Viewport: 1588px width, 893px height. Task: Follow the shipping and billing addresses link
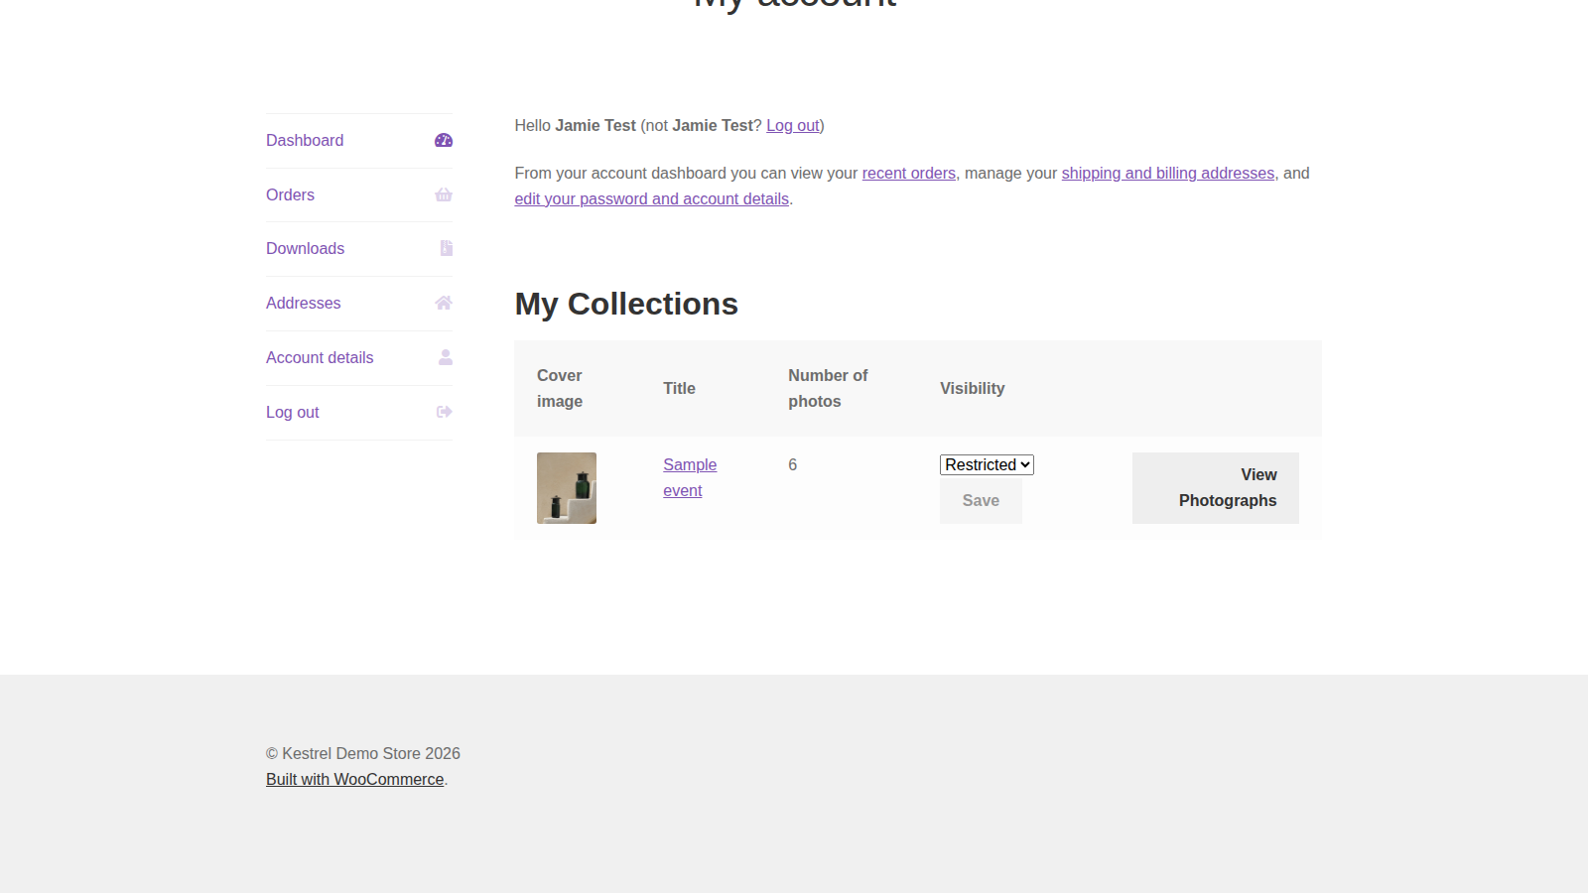(x=1168, y=174)
